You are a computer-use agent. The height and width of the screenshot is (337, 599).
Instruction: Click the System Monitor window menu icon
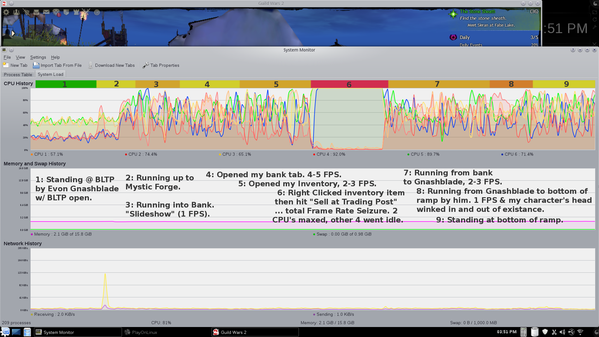[x=4, y=50]
